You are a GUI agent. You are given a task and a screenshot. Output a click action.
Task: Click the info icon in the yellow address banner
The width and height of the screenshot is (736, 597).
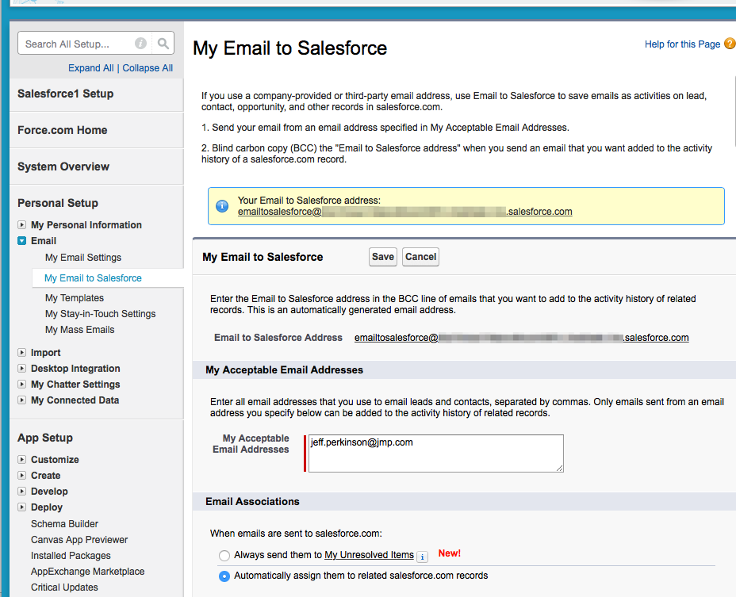tap(222, 205)
